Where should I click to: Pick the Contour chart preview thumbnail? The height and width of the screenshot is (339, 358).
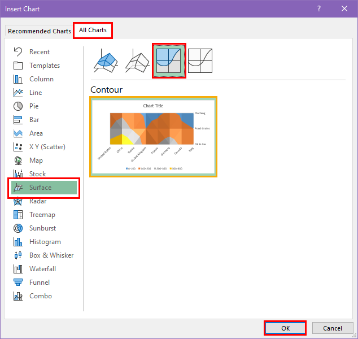point(153,137)
